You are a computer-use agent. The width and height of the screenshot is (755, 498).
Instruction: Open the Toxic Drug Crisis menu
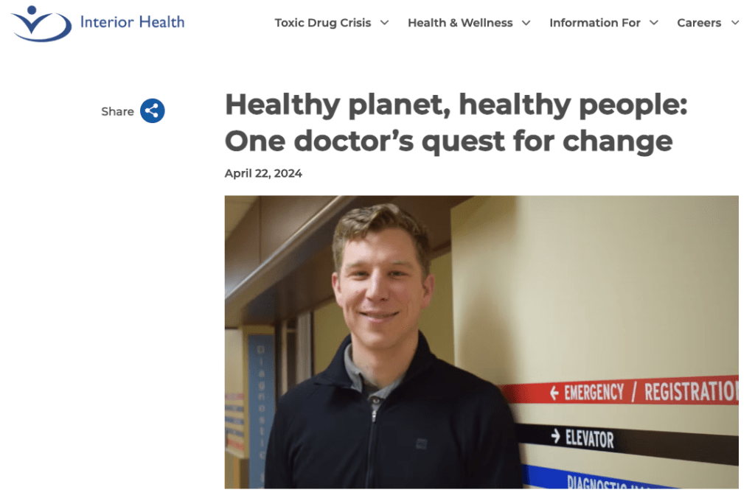323,23
